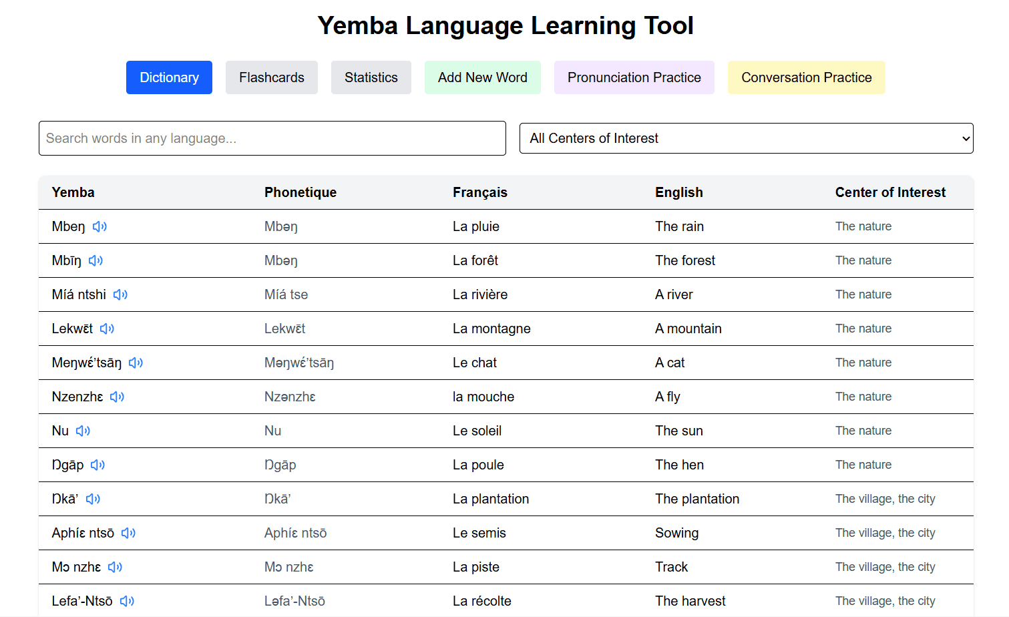This screenshot has width=1009, height=617.
Task: Click the French cell Le chat
Action: [475, 363]
